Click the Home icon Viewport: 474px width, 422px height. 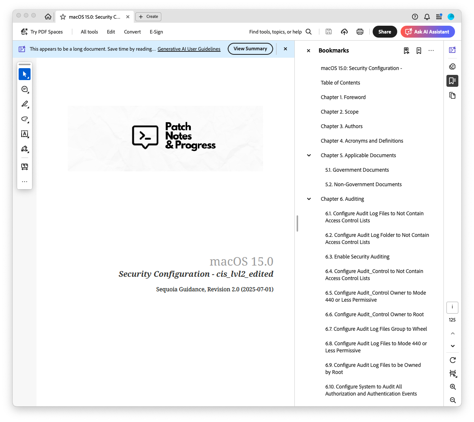48,17
